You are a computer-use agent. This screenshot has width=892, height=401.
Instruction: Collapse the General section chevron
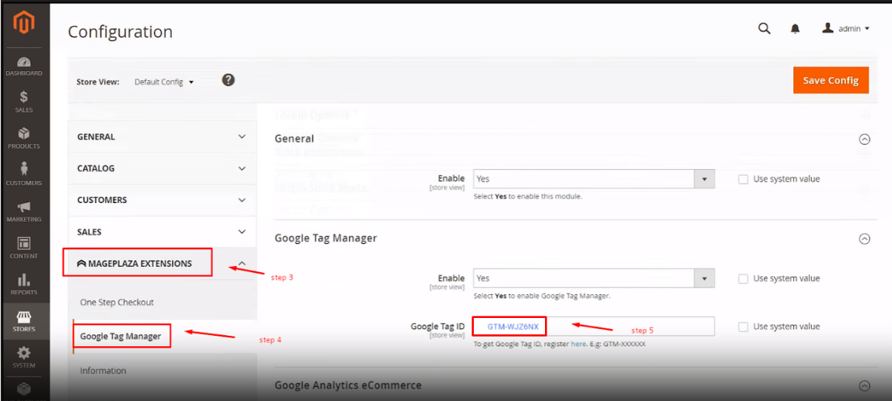pyautogui.click(x=864, y=139)
